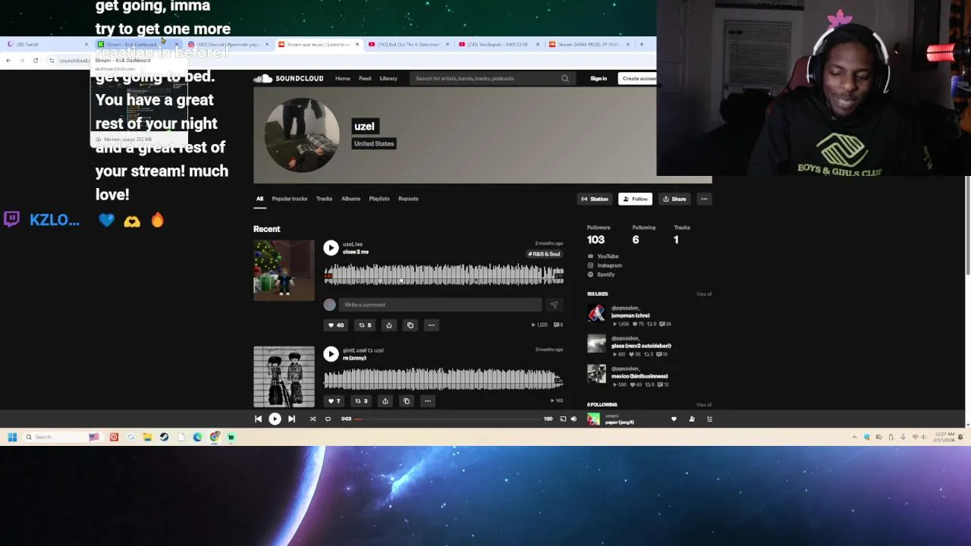Share the close 2 me track
Image resolution: width=971 pixels, height=546 pixels.
pos(388,325)
